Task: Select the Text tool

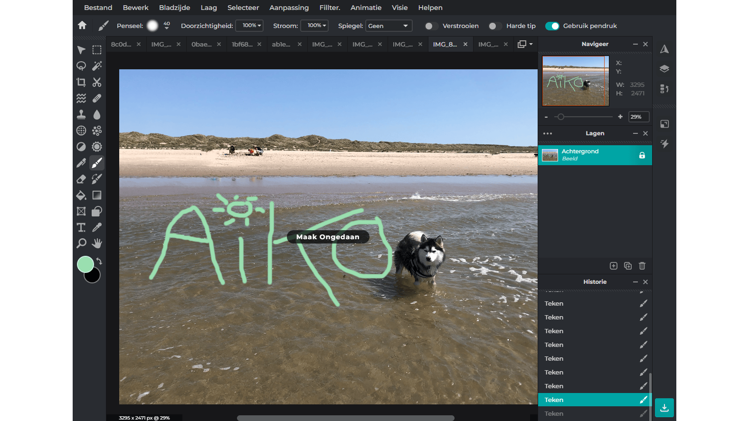Action: pos(81,227)
